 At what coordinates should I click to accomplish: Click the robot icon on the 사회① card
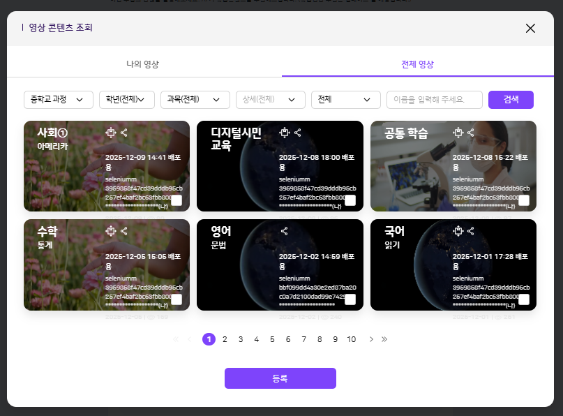coord(110,132)
